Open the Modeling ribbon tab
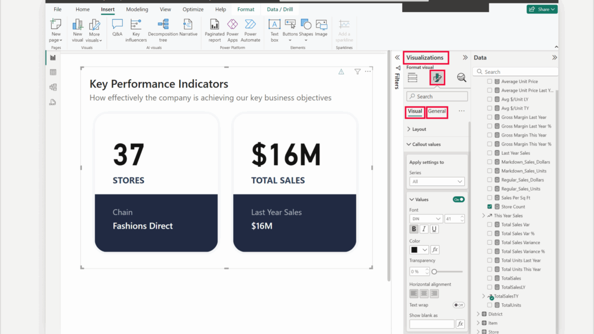 coord(137,10)
